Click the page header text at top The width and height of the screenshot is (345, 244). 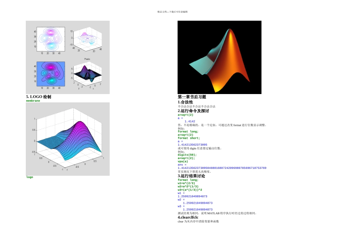point(172,12)
